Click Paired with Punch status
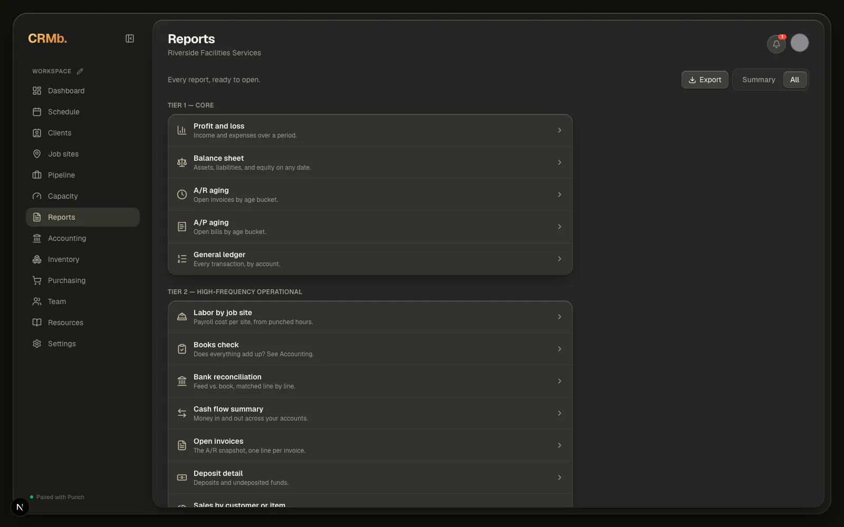This screenshot has height=527, width=844. pos(57,497)
